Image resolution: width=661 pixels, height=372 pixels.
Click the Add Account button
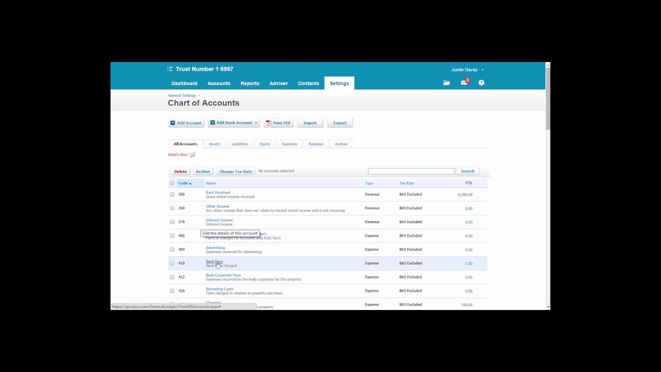point(186,123)
